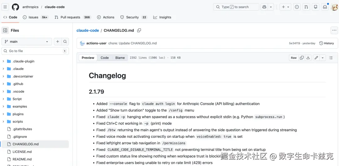The height and width of the screenshot is (166, 339).
Task: Expand the .vscode folder
Action: (x=3, y=91)
